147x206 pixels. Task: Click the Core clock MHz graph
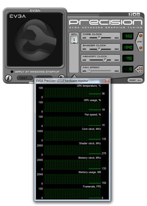click(x=72, y=136)
